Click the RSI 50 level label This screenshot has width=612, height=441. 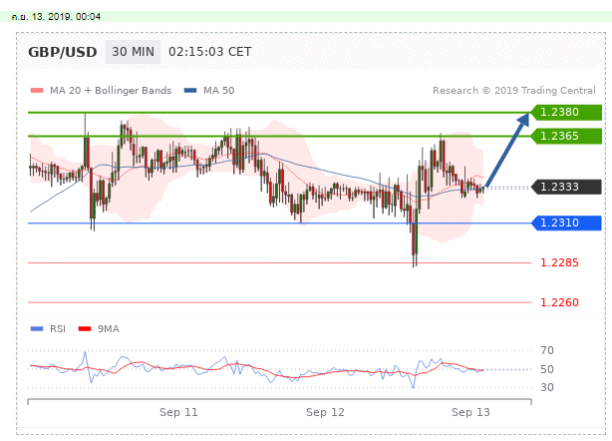[x=547, y=369]
